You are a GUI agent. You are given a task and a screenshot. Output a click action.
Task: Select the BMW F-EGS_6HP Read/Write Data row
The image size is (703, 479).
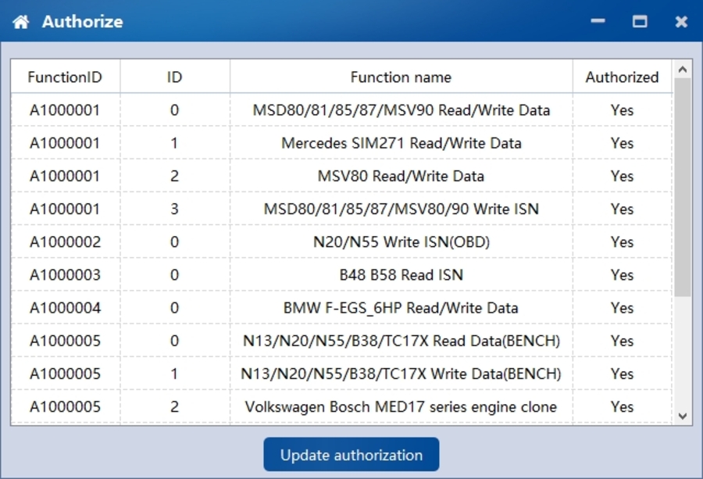[x=401, y=308]
